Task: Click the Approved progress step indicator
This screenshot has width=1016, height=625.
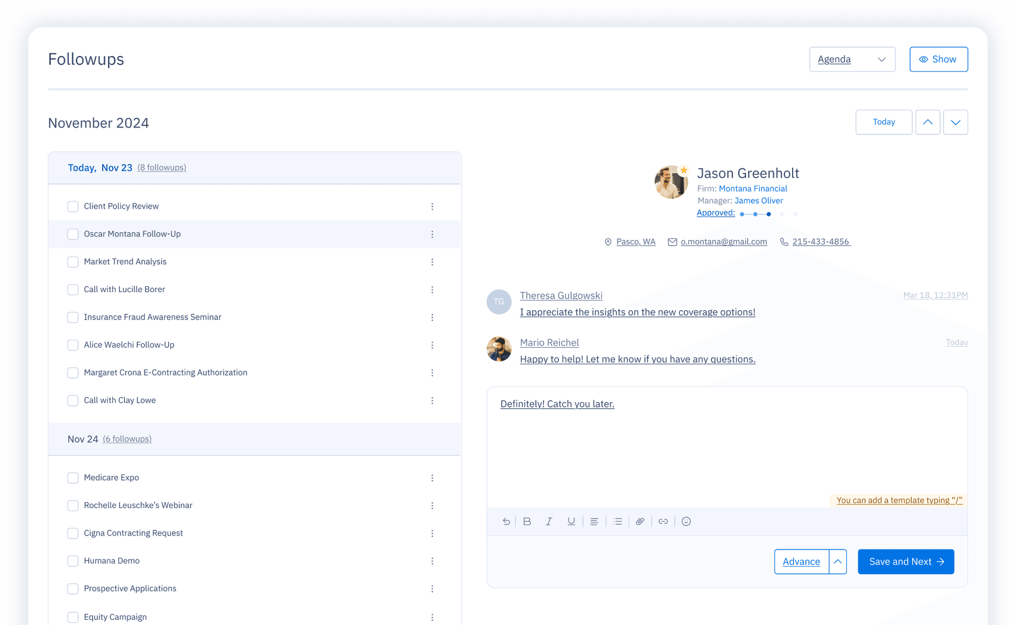Action: click(768, 214)
